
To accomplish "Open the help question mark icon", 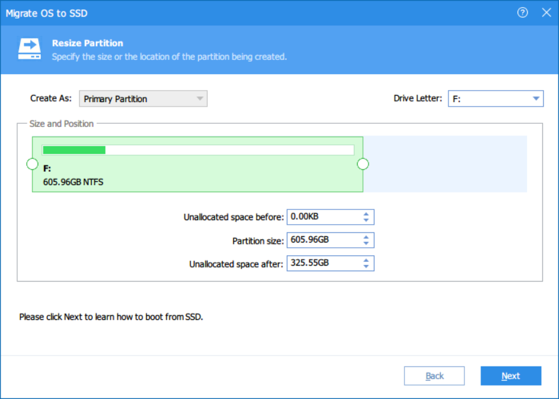I will tap(523, 13).
